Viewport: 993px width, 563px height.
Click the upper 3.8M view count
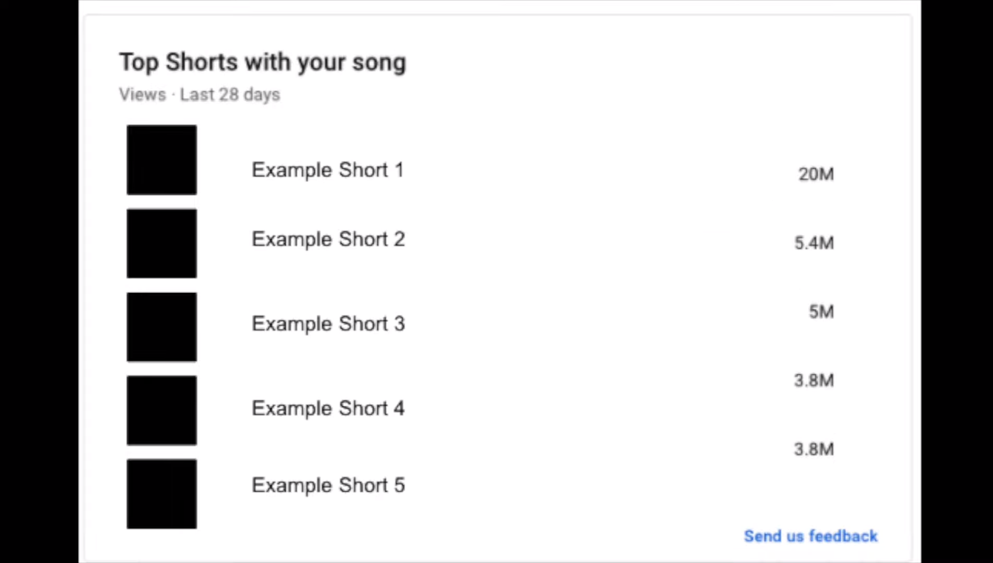click(814, 381)
